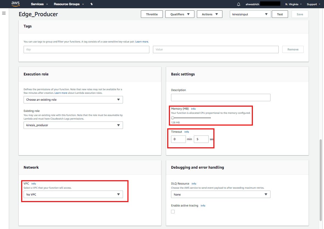Expand the Qualifiers dropdown
The width and height of the screenshot is (324, 229).
click(x=180, y=14)
